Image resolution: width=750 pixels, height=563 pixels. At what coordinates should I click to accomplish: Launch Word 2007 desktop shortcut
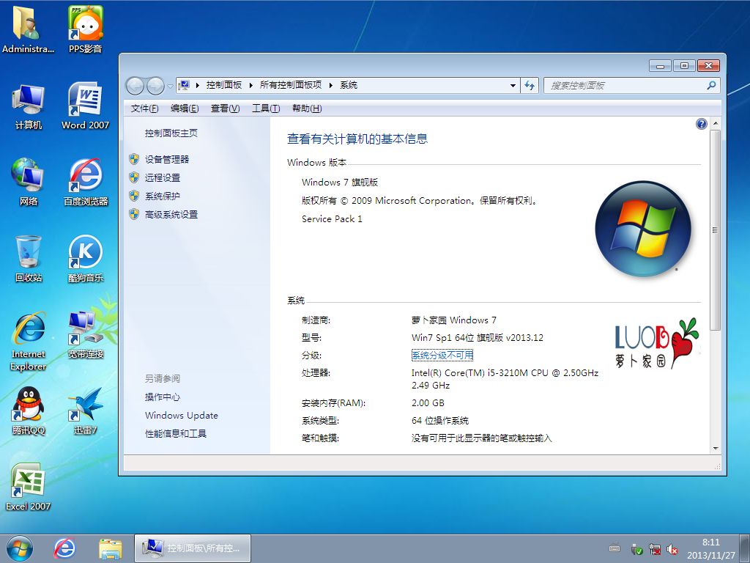[x=85, y=106]
